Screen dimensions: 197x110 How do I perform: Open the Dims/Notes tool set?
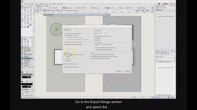tap(27, 62)
